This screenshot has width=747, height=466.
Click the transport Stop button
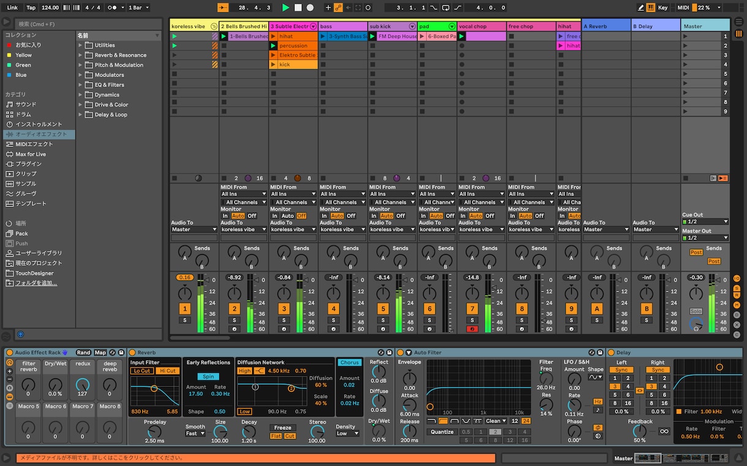point(298,7)
